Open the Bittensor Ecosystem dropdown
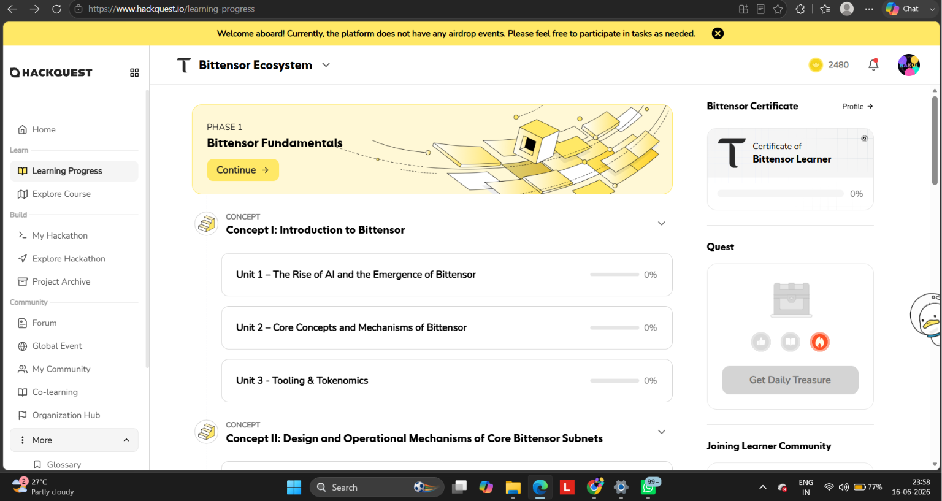This screenshot has width=942, height=501. (253, 65)
